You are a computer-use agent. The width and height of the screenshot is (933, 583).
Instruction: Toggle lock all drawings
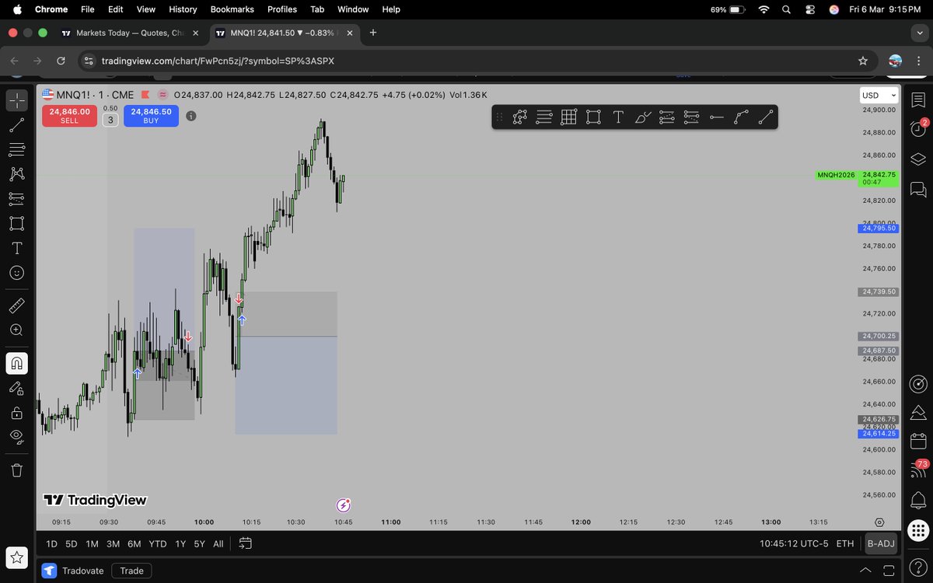pyautogui.click(x=16, y=412)
